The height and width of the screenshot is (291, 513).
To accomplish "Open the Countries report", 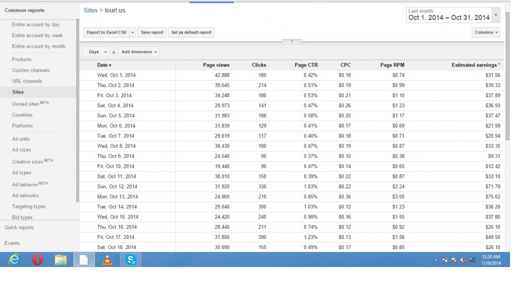I will pyautogui.click(x=22, y=115).
